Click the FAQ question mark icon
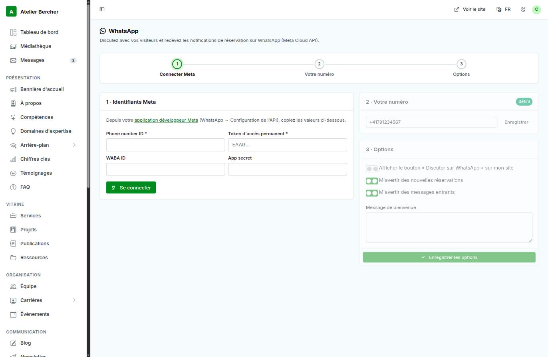 click(x=13, y=187)
